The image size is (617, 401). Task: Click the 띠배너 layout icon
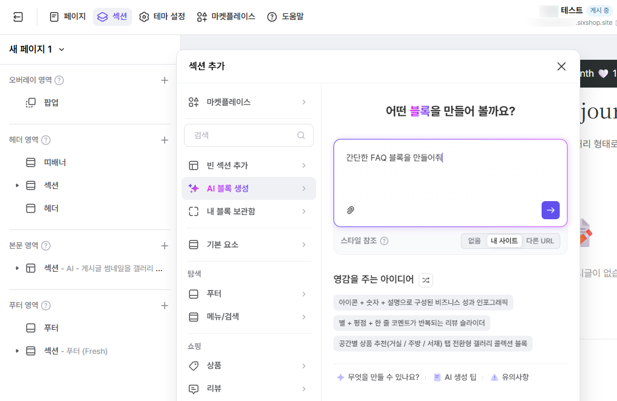(x=31, y=162)
